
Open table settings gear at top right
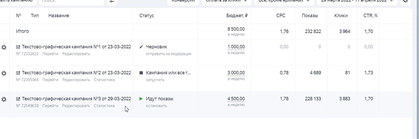(x=405, y=1)
